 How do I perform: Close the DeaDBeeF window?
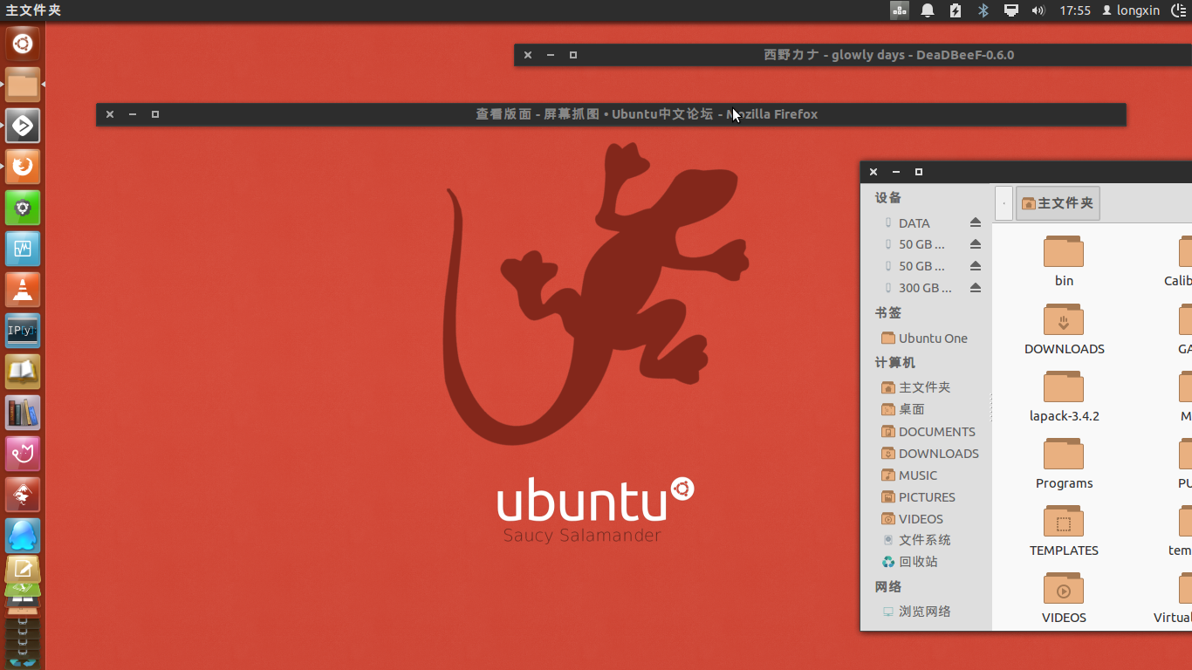click(x=528, y=55)
